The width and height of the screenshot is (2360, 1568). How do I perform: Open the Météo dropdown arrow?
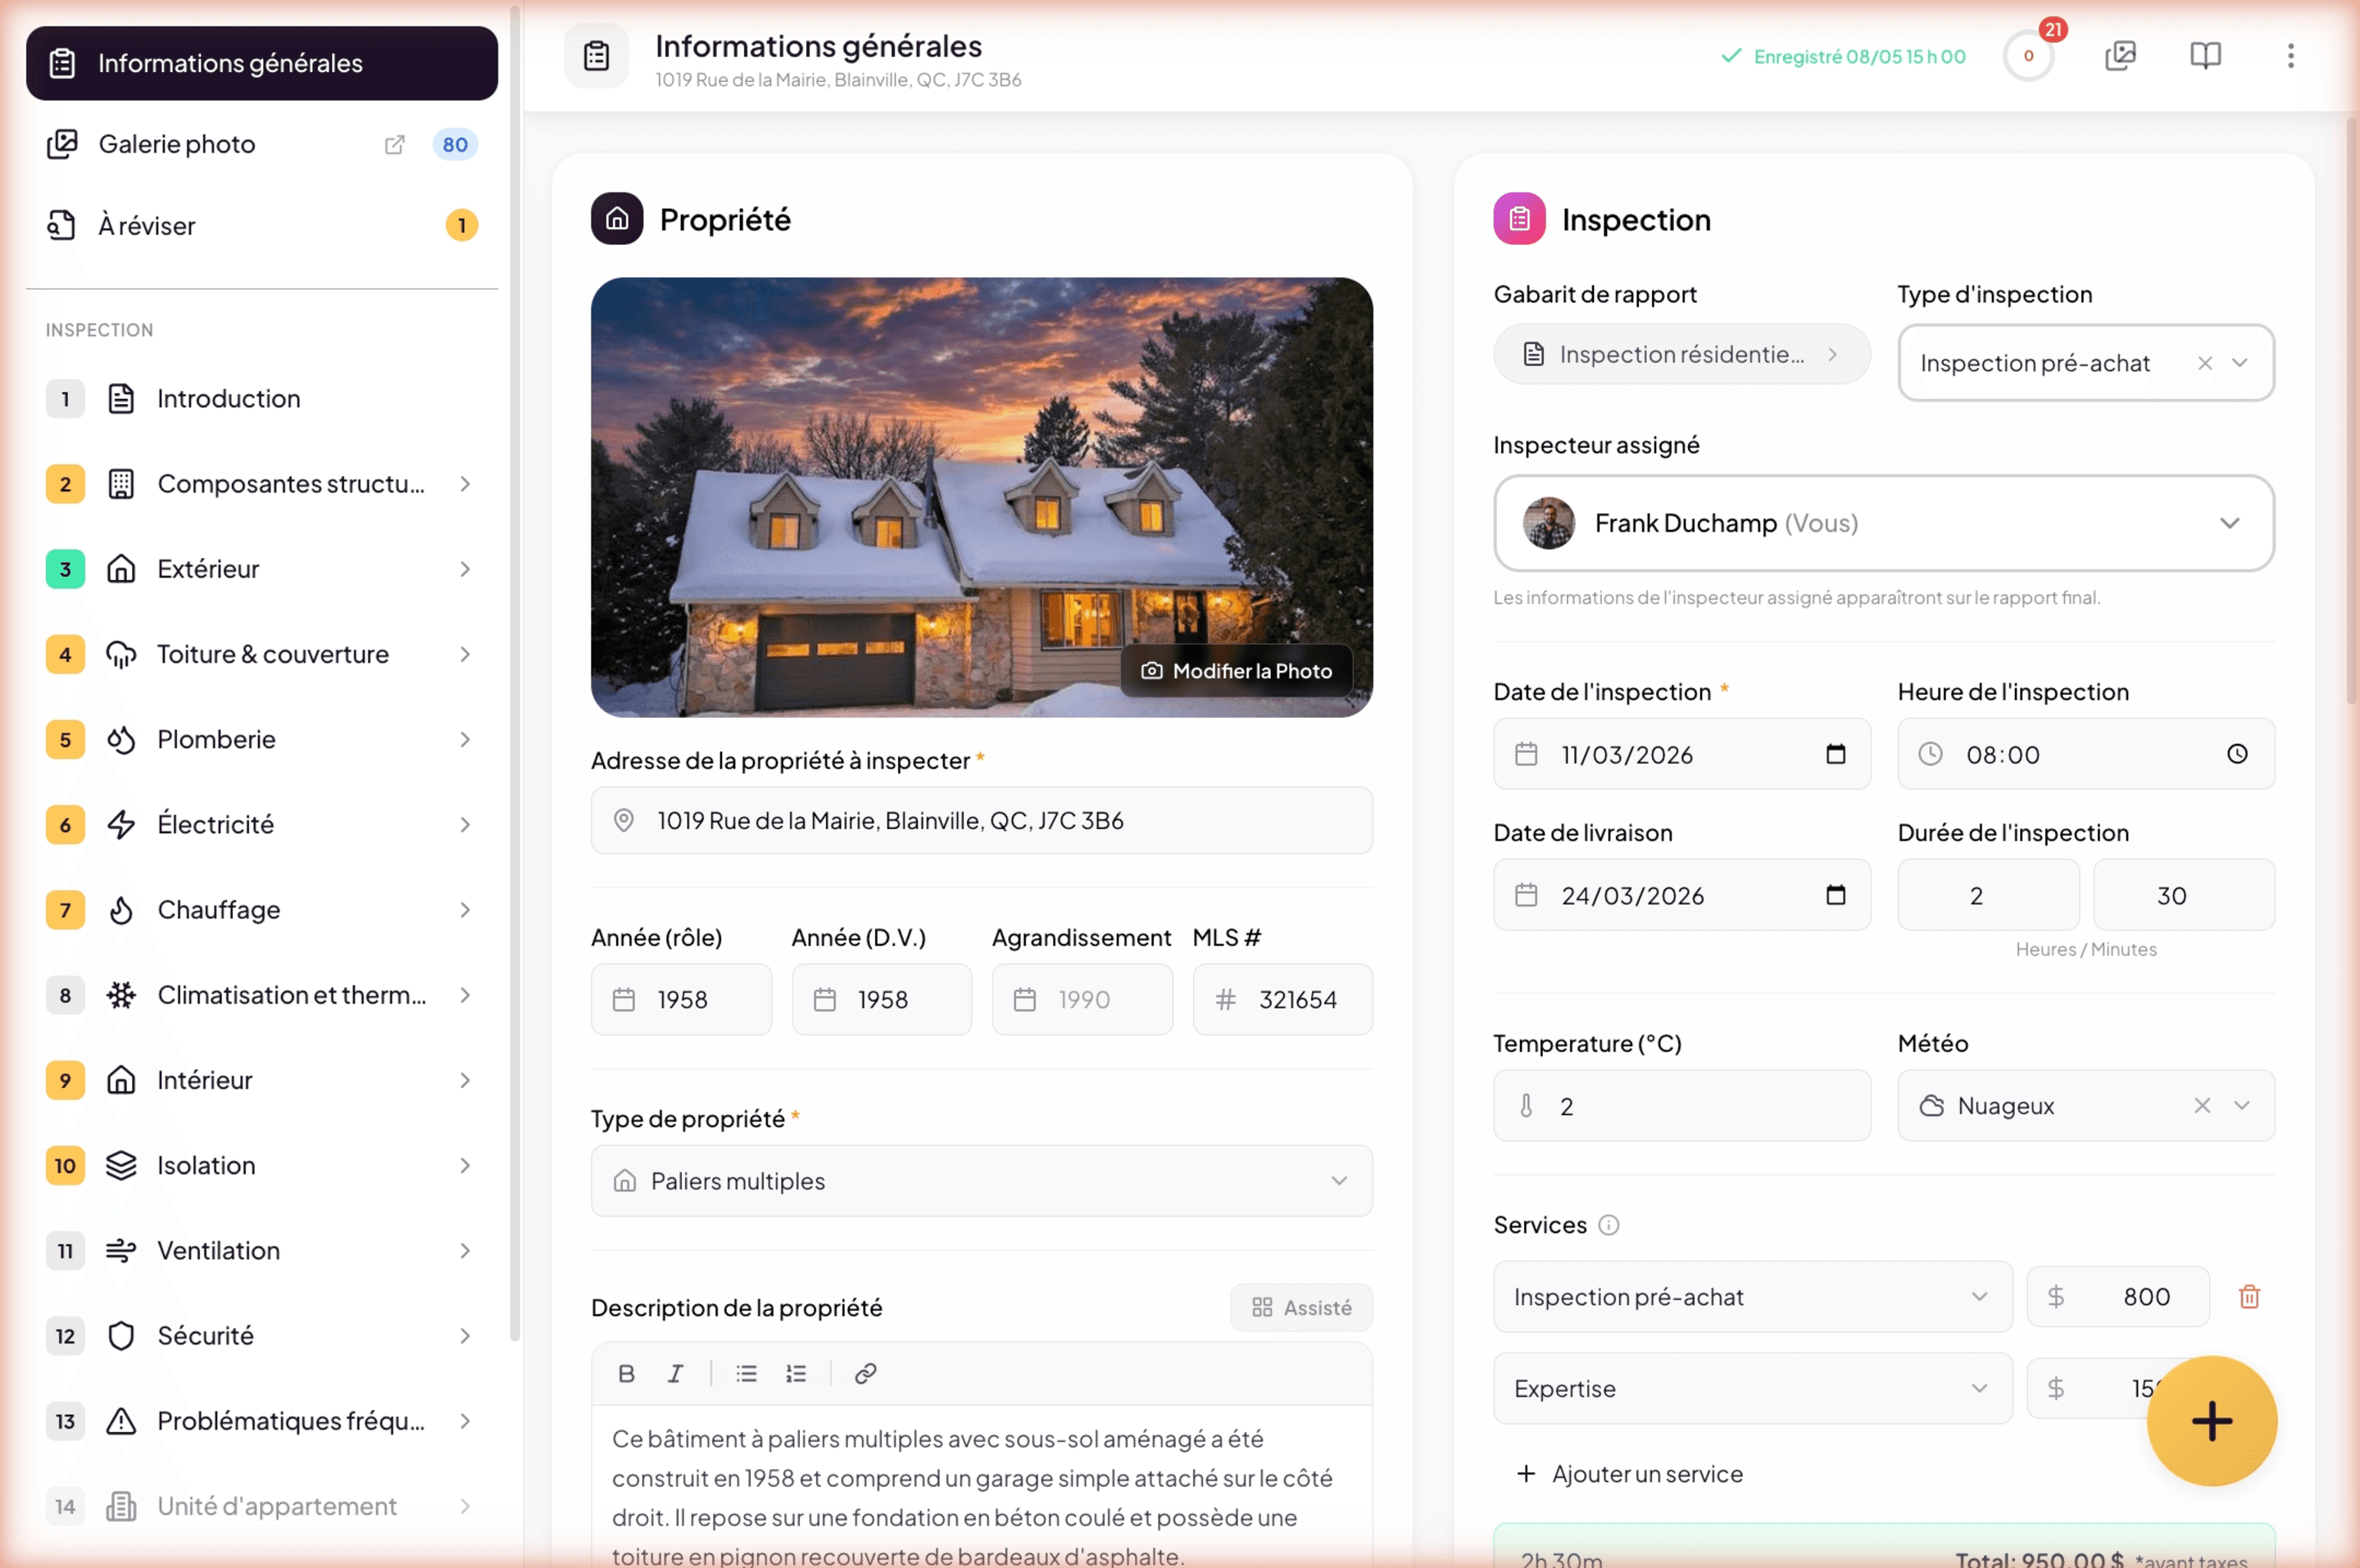2242,1105
